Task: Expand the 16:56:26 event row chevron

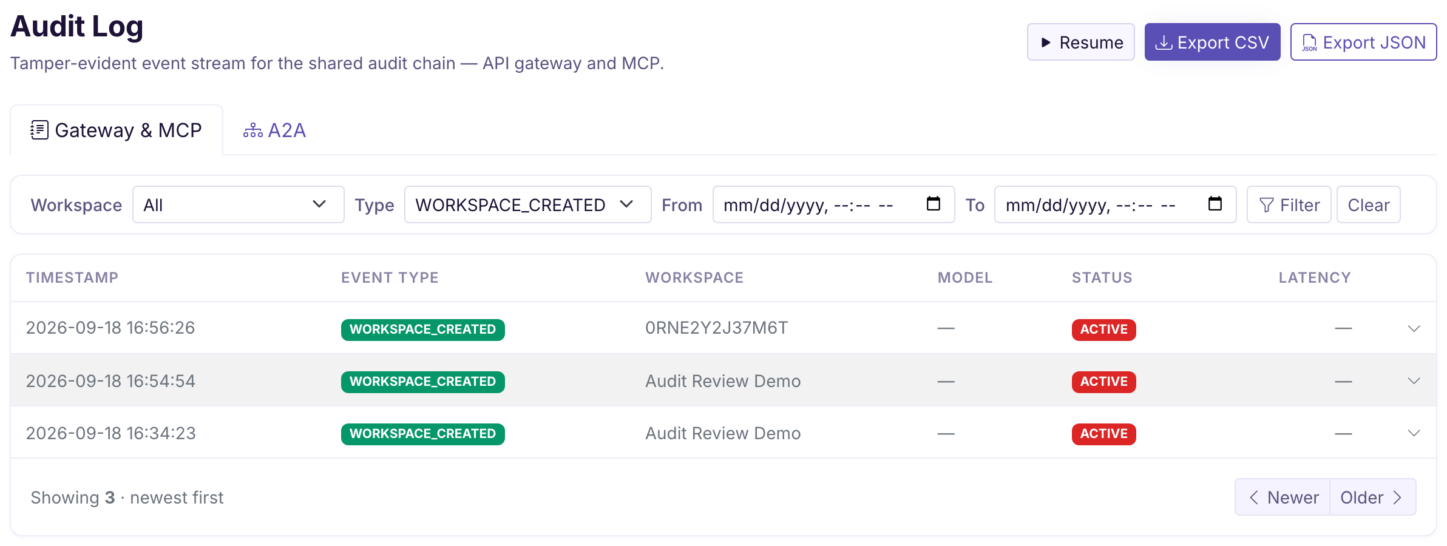Action: pos(1414,328)
